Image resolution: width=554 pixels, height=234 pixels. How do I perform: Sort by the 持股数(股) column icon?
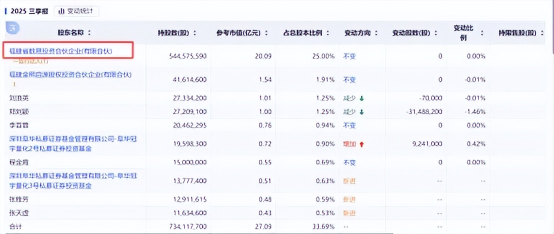pyautogui.click(x=195, y=33)
